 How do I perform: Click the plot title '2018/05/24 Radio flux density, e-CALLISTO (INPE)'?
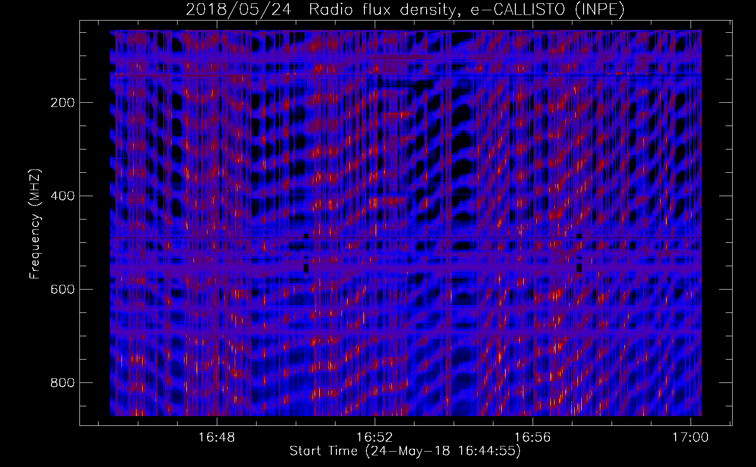pos(405,9)
